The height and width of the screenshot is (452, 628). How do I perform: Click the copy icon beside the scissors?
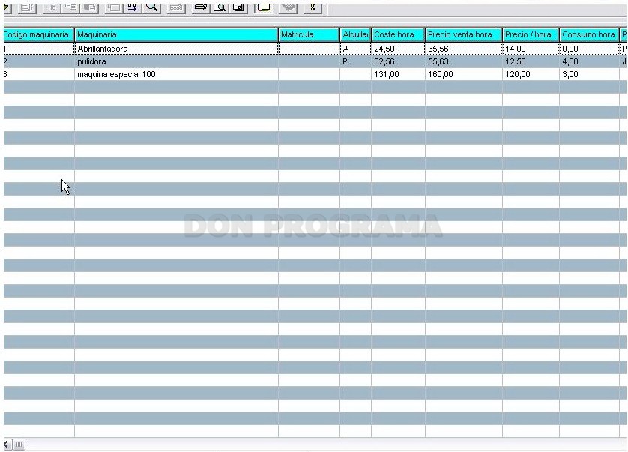click(70, 7)
